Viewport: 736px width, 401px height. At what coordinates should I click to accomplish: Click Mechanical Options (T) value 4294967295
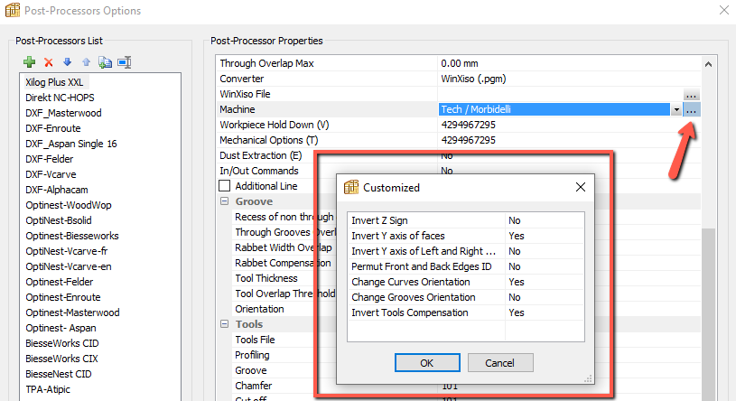pos(469,140)
